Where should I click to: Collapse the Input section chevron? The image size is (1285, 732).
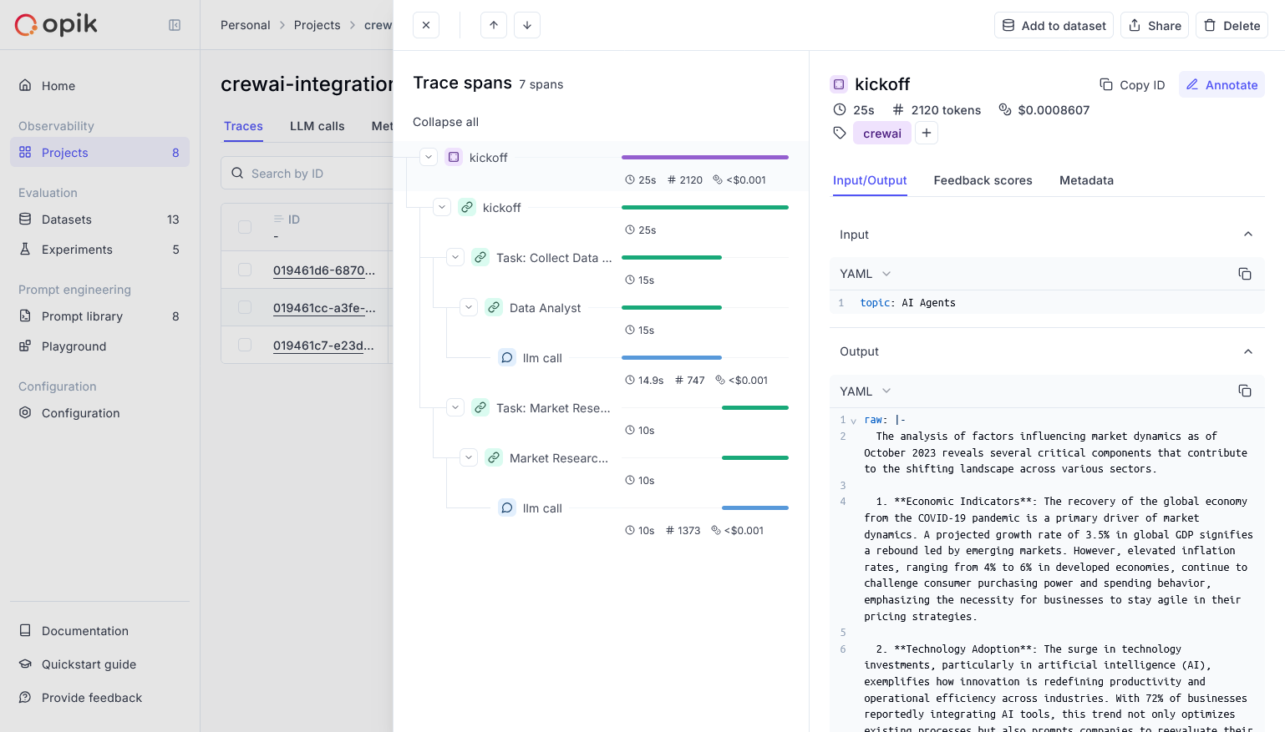click(x=1248, y=235)
